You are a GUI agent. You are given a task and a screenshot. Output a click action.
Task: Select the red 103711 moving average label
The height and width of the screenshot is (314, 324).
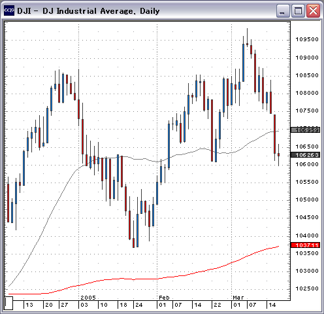(306, 245)
